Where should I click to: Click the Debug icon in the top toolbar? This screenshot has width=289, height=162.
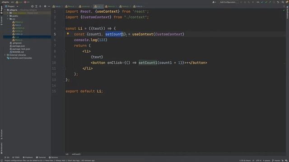click(245, 2)
